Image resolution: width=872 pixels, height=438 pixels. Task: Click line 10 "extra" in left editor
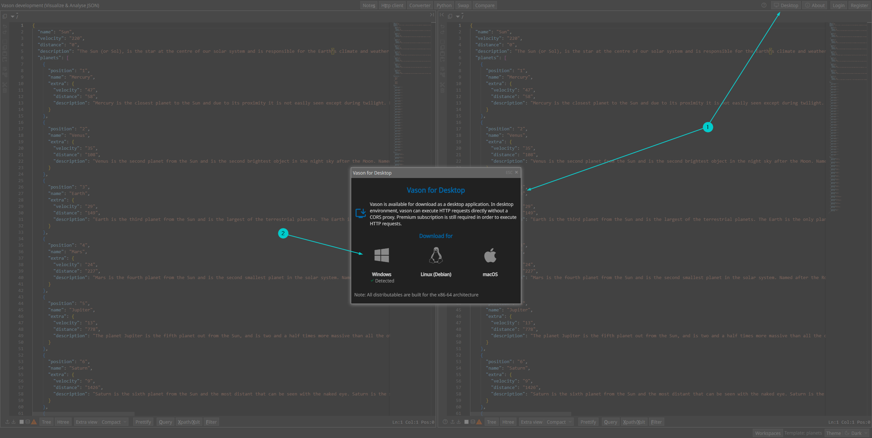(x=61, y=84)
